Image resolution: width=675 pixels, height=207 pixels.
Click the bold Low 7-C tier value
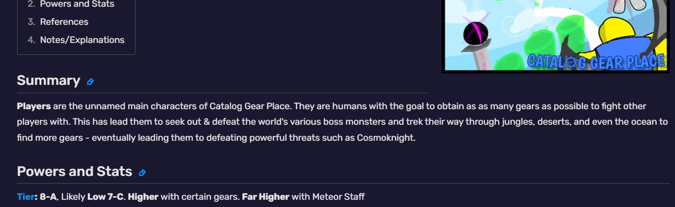105,197
